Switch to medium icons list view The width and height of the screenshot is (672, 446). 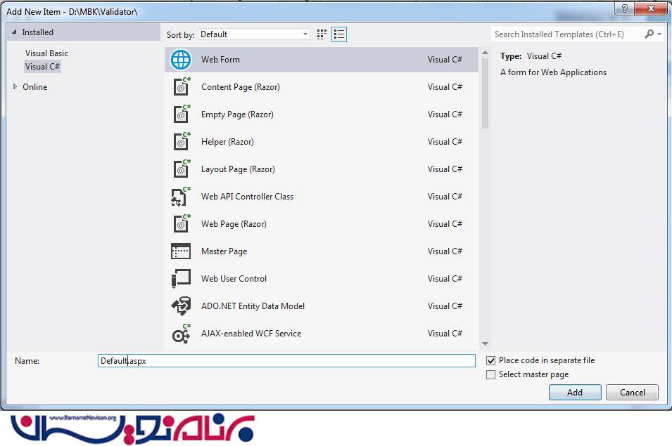point(339,34)
